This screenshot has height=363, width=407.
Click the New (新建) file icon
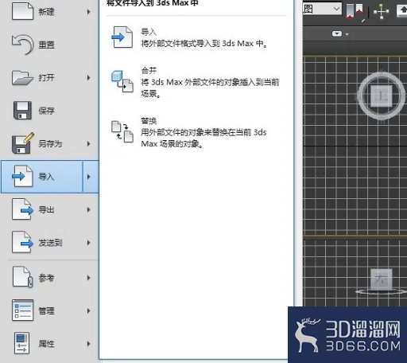click(x=22, y=11)
